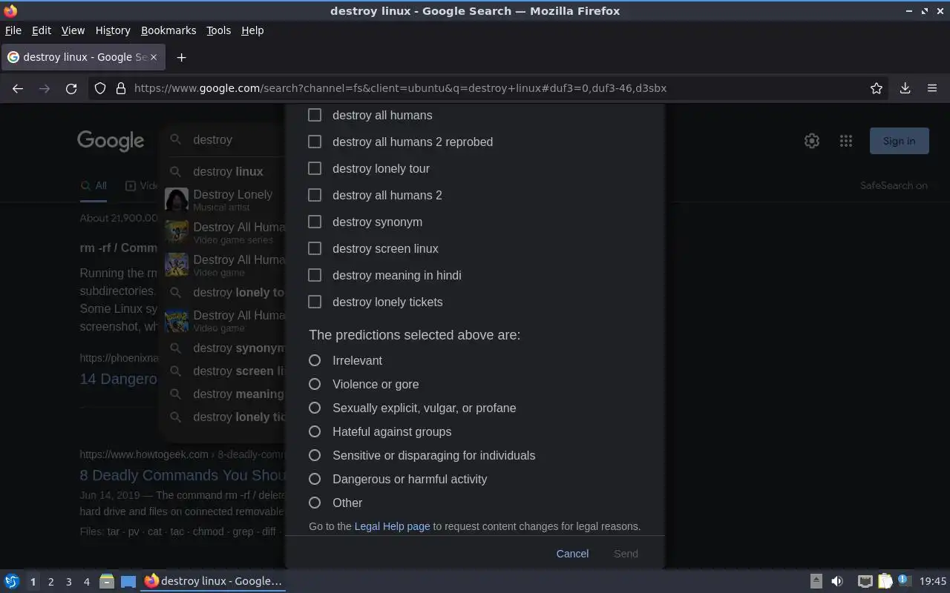
Task: Cancel the report predictions dialog
Action: click(572, 554)
